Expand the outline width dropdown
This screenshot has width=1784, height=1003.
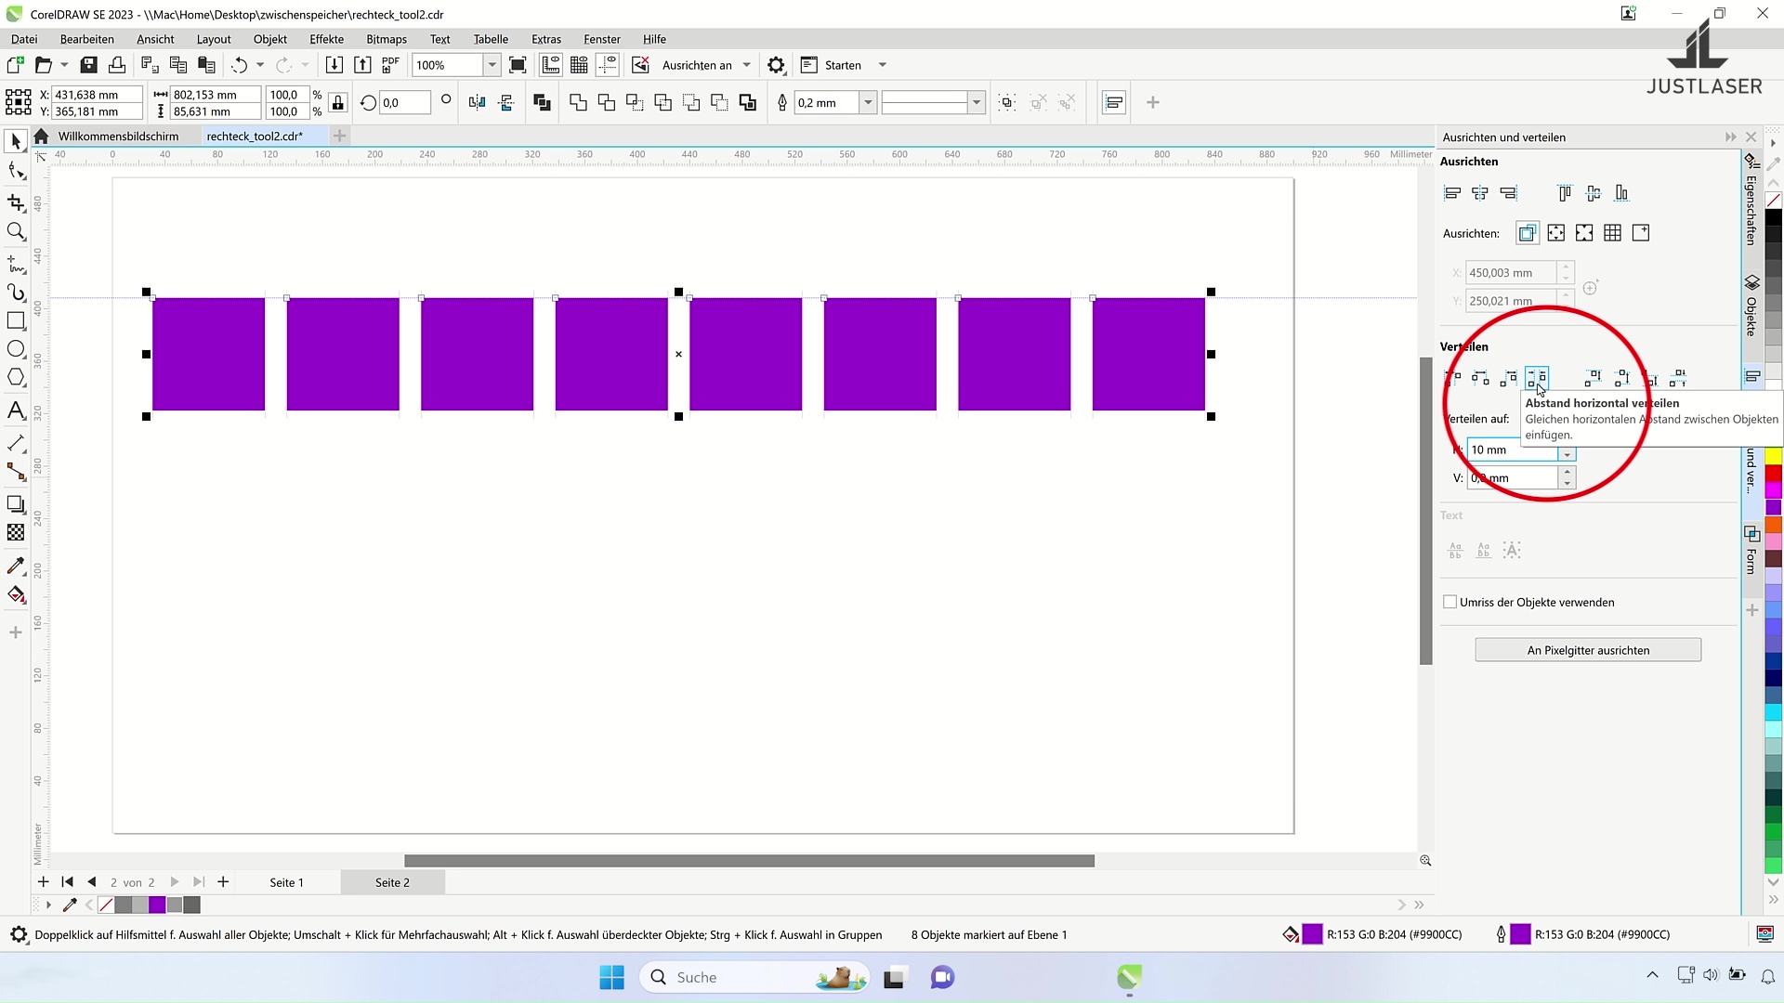(868, 102)
